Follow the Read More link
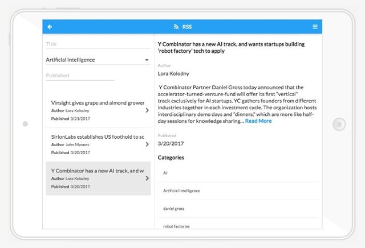The height and width of the screenshot is (248, 365). (x=258, y=121)
